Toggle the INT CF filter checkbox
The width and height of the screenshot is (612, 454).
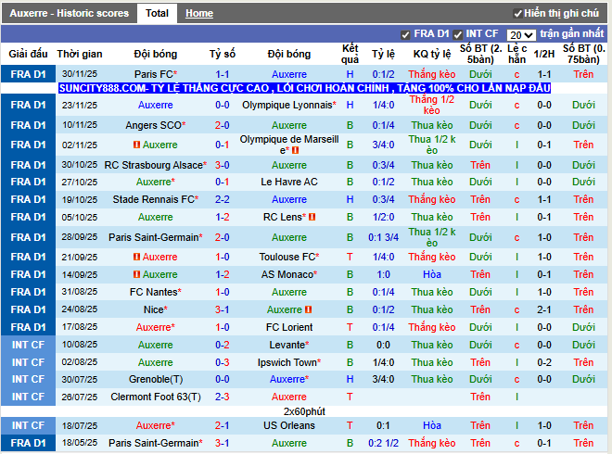click(x=458, y=34)
